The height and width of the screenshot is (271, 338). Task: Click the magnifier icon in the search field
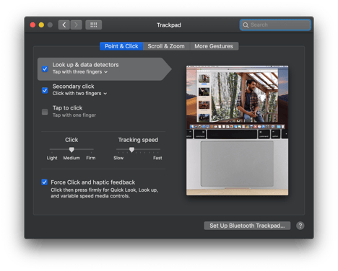(246, 25)
